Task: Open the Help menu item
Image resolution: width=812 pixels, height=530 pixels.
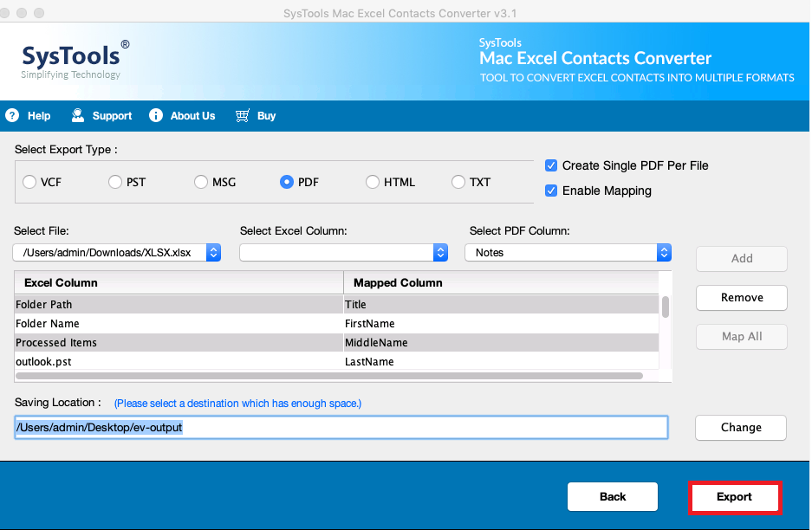Action: (39, 116)
